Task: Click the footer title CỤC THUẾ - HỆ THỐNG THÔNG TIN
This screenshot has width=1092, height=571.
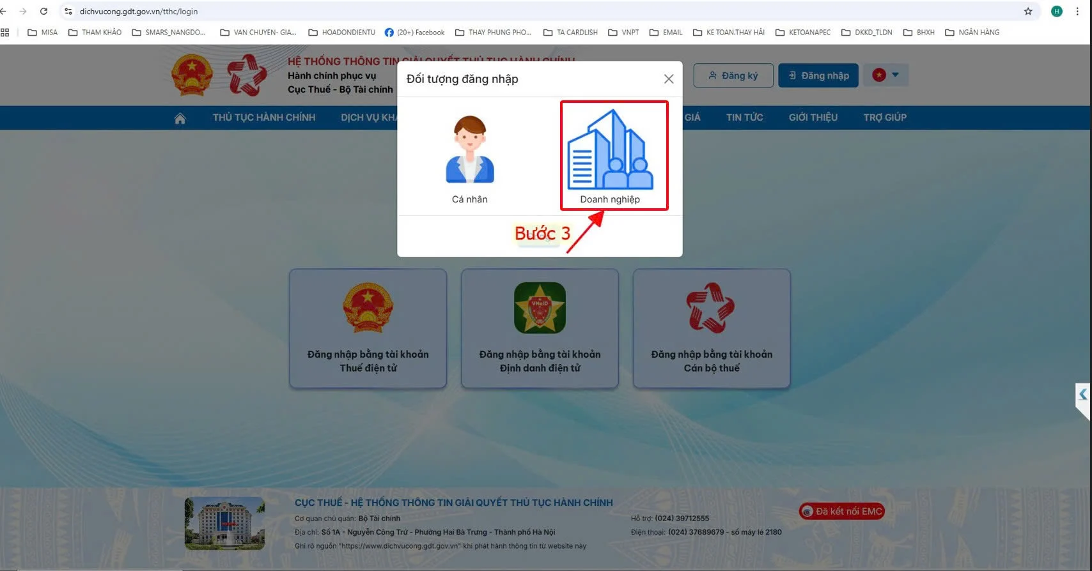Action: pyautogui.click(x=453, y=503)
